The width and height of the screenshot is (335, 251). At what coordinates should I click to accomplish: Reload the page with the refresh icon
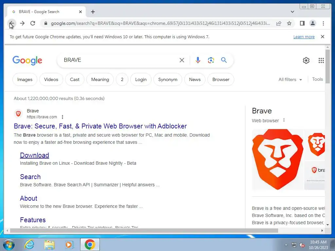(x=33, y=23)
